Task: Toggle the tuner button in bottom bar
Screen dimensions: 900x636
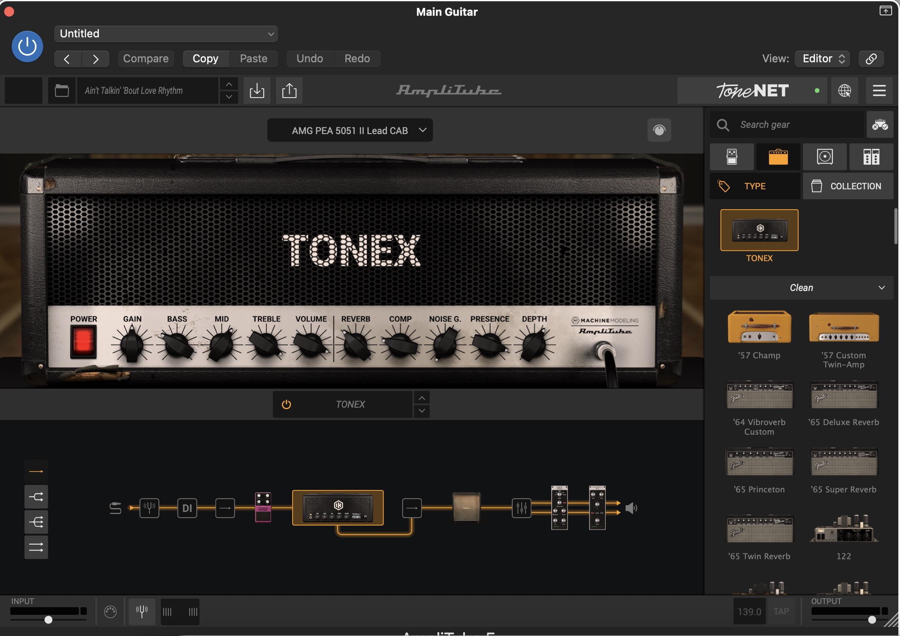Action: [x=142, y=611]
